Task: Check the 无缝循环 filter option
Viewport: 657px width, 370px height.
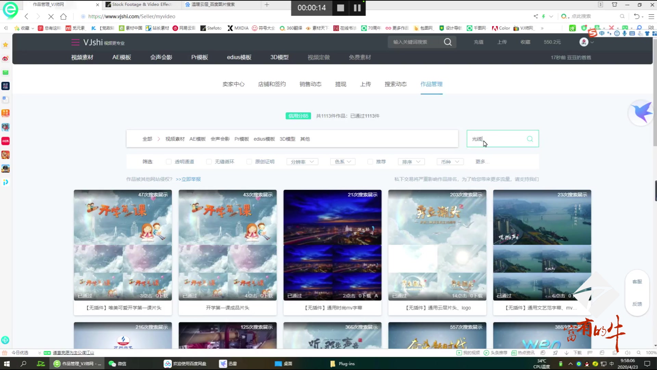Action: pyautogui.click(x=209, y=161)
